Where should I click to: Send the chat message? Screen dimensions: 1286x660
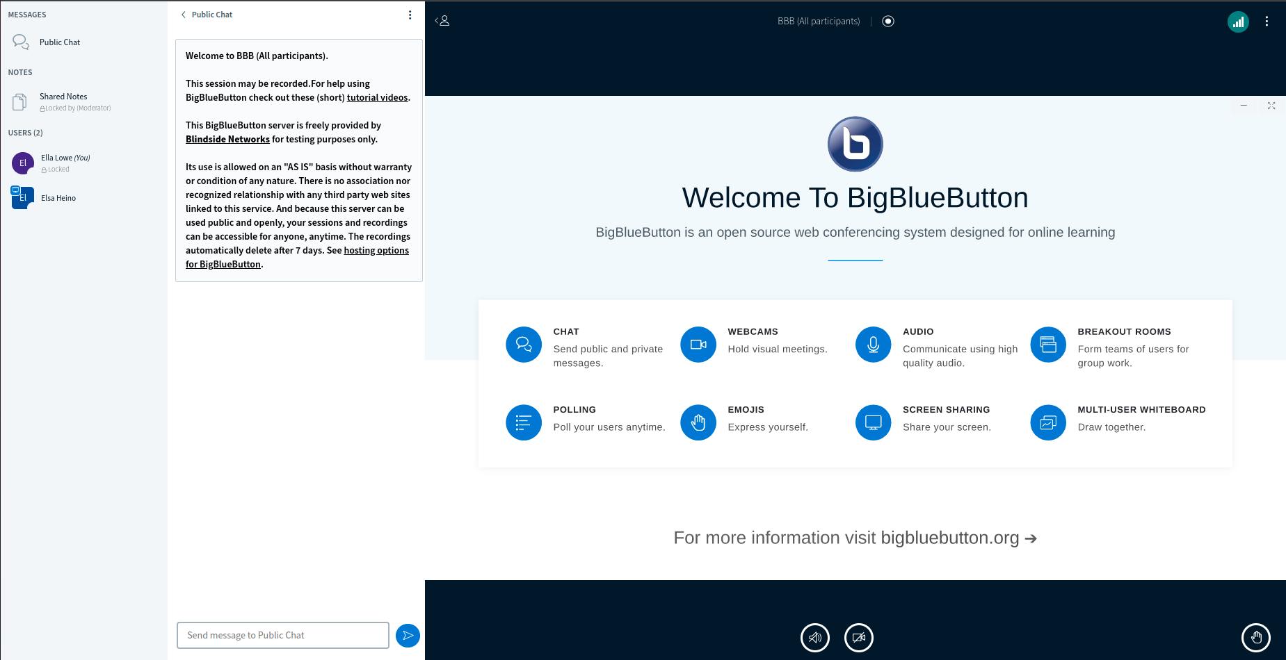point(408,636)
